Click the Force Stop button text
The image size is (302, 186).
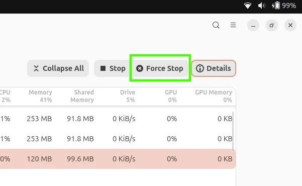click(x=165, y=68)
